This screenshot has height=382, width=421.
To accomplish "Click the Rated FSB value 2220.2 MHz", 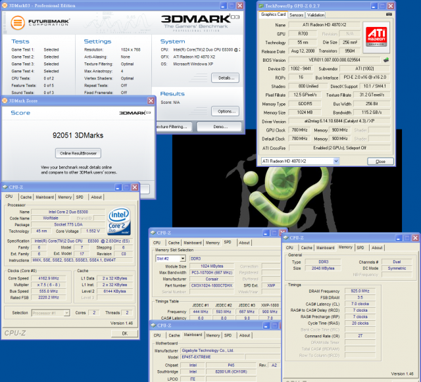I will 48,297.
